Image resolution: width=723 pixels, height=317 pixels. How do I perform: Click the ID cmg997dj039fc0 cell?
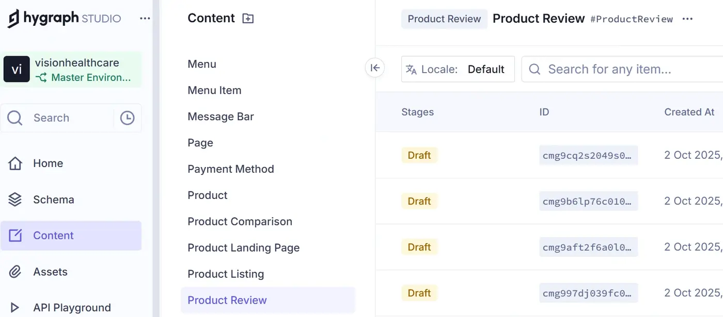(589, 293)
